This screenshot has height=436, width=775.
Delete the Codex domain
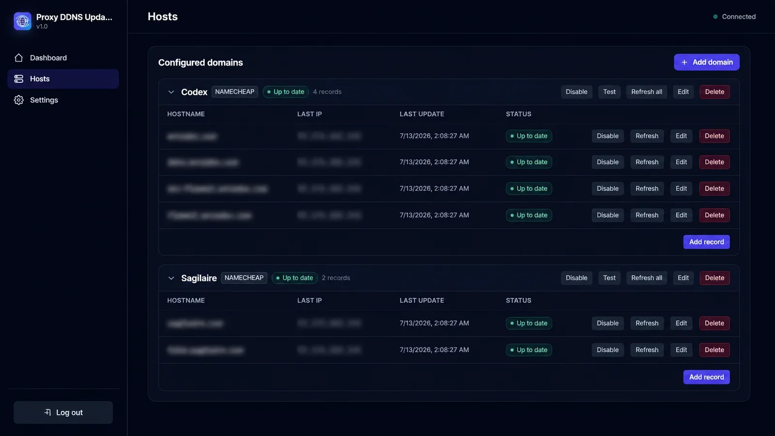tap(714, 92)
